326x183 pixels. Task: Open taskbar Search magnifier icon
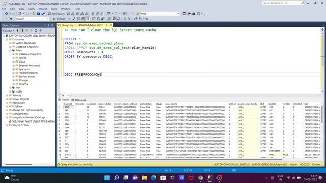tap(117, 178)
